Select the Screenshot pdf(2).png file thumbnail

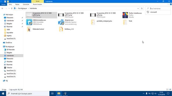point(29,15)
